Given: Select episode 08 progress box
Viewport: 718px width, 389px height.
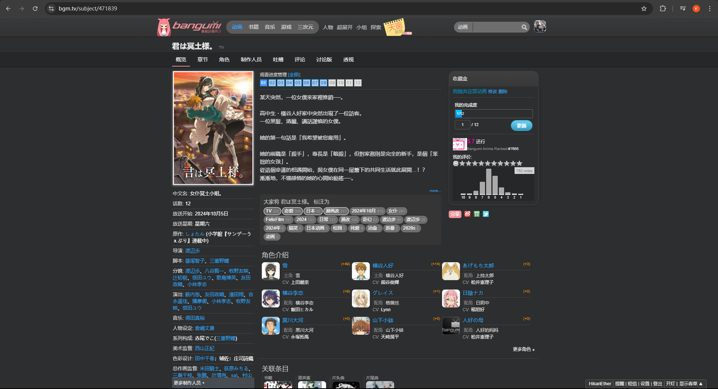Looking at the screenshot, I should coord(323,83).
